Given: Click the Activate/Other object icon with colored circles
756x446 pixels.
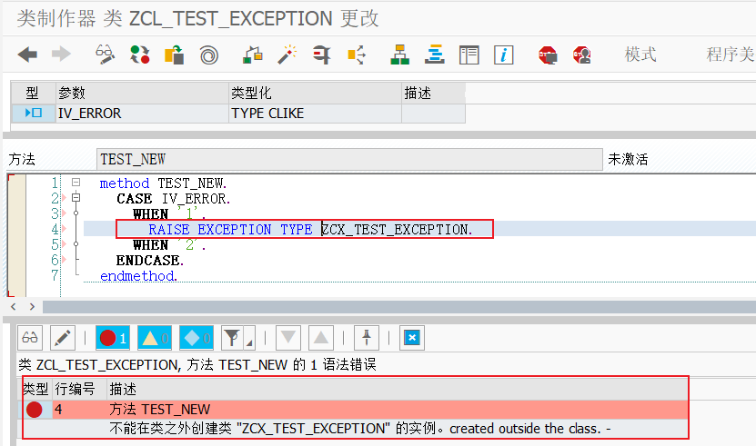Looking at the screenshot, I should [140, 55].
